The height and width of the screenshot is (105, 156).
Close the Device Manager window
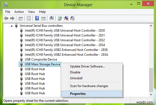[148, 4]
